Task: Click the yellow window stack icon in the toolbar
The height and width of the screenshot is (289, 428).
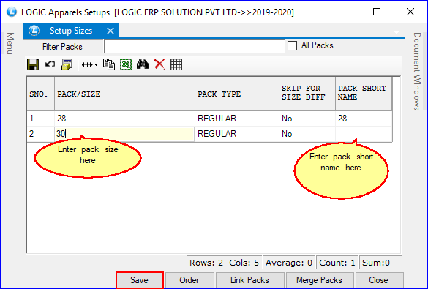Action: [x=67, y=64]
